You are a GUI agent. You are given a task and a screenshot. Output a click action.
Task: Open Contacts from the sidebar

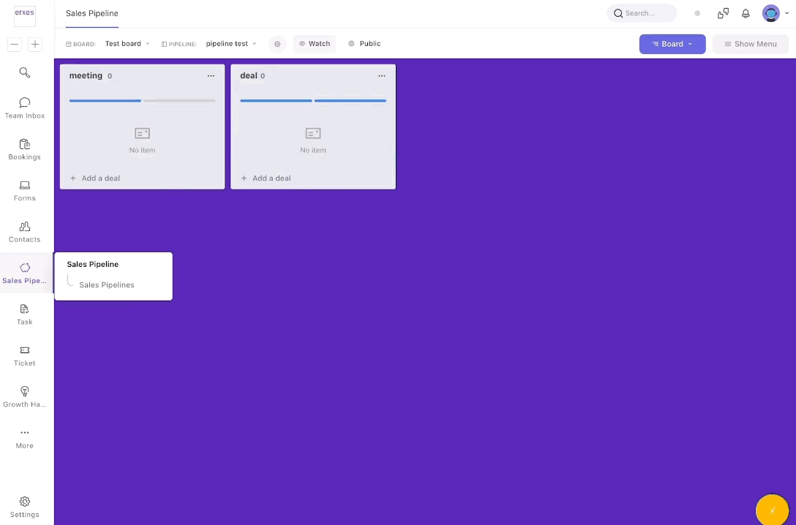[x=24, y=232]
